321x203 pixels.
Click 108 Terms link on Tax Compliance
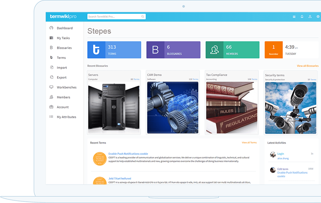point(252,79)
